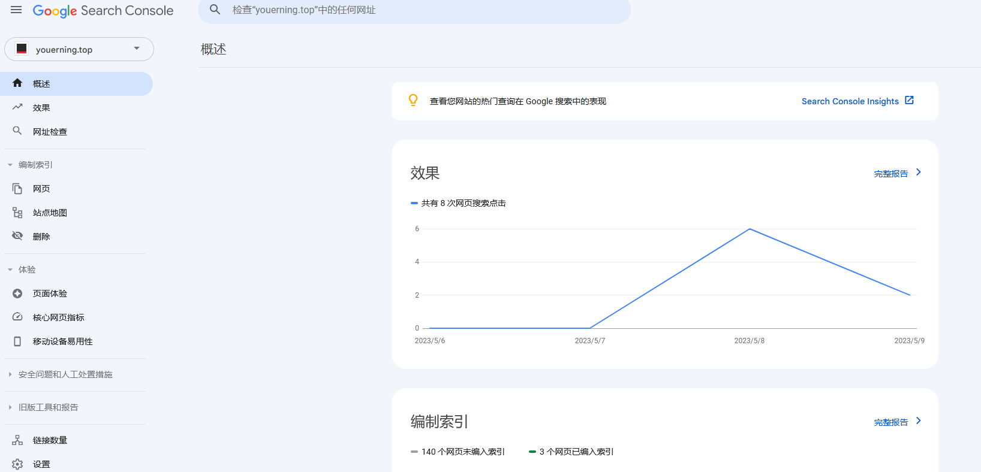Open the 效果 sidebar item

tap(76, 108)
